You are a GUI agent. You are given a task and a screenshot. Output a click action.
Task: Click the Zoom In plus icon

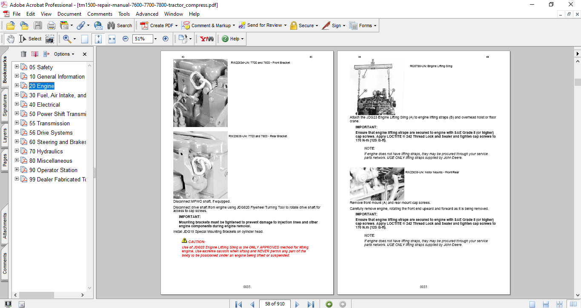[165, 39]
